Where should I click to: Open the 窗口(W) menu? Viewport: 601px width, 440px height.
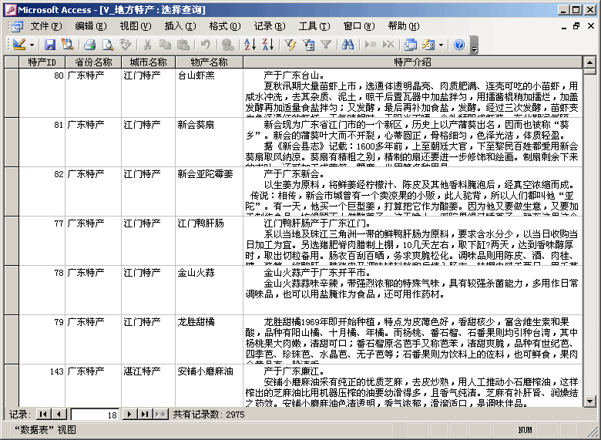click(359, 26)
